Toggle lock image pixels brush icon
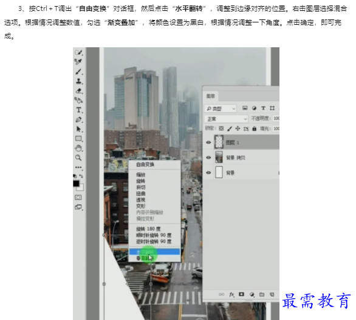Image resolution: width=356 pixels, height=320 pixels. pyautogui.click(x=230, y=128)
